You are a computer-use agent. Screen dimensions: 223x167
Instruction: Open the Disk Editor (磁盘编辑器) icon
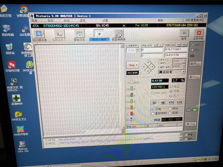point(119,34)
